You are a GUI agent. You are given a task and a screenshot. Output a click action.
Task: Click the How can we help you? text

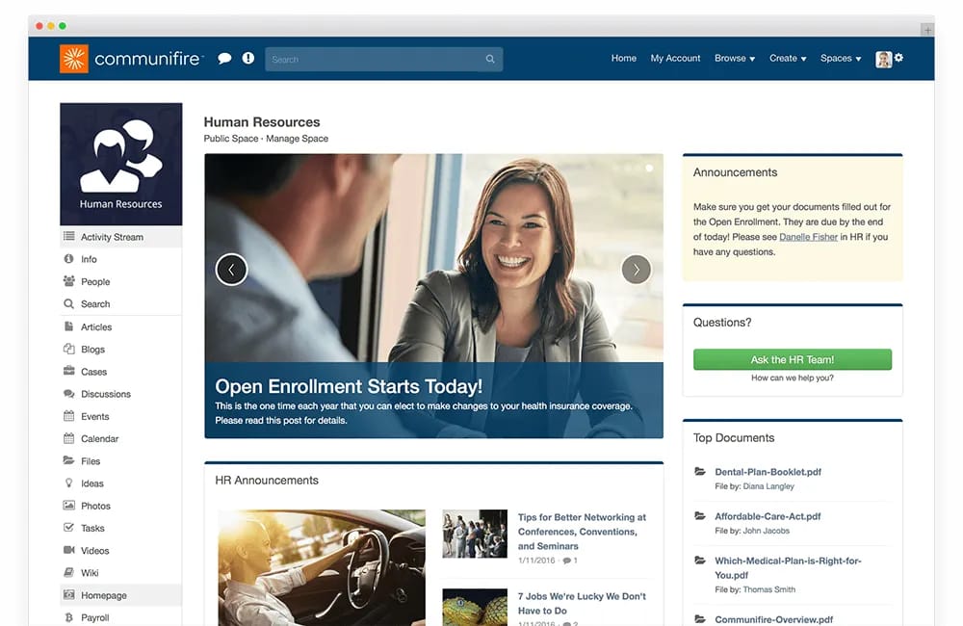click(793, 378)
